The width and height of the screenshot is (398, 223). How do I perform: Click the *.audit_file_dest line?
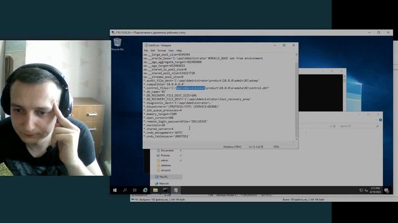click(x=201, y=81)
